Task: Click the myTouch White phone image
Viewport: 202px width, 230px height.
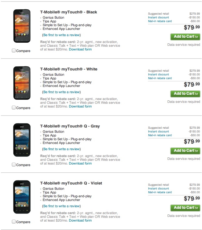Action: pos(22,83)
